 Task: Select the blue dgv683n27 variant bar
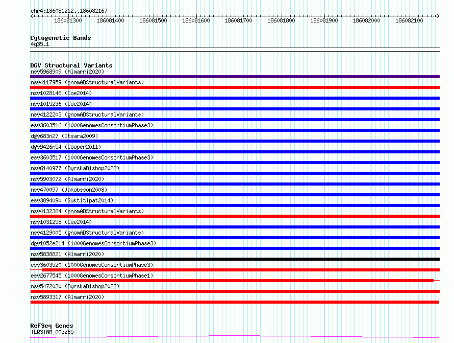click(x=235, y=141)
